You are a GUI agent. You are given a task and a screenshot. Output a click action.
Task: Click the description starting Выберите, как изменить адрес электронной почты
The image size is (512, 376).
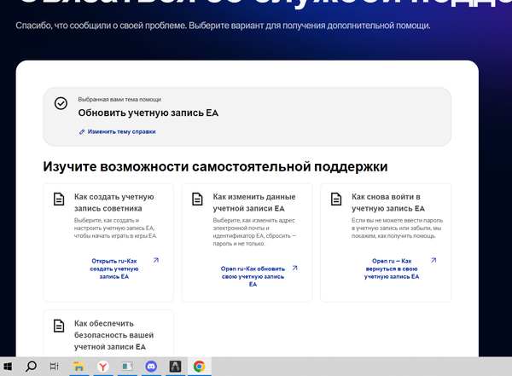(x=254, y=232)
